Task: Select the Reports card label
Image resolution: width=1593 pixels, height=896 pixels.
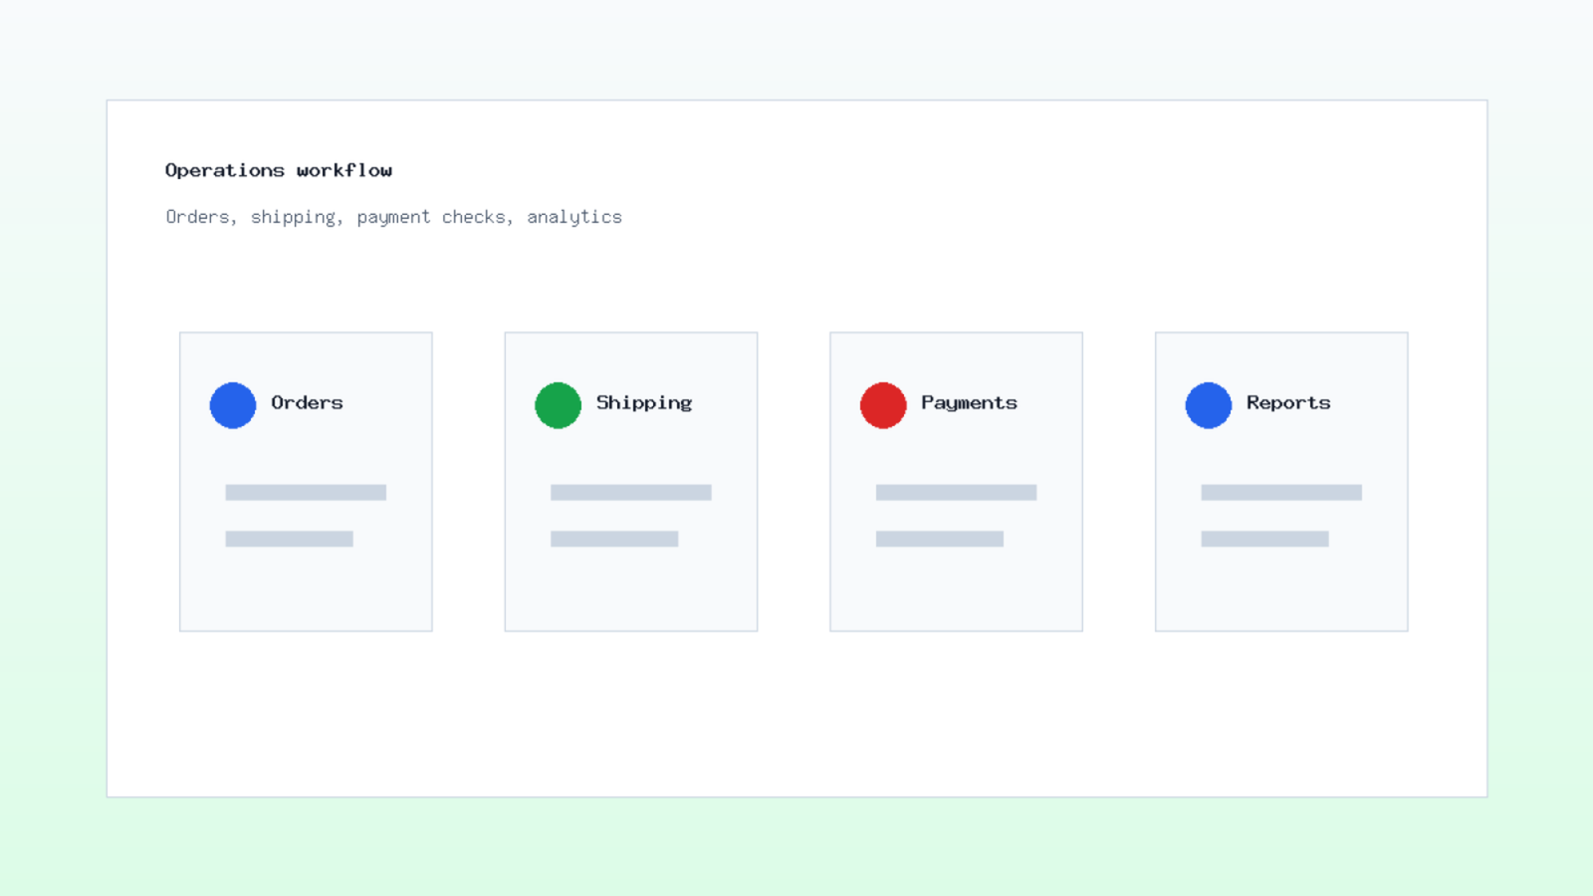Action: point(1288,402)
